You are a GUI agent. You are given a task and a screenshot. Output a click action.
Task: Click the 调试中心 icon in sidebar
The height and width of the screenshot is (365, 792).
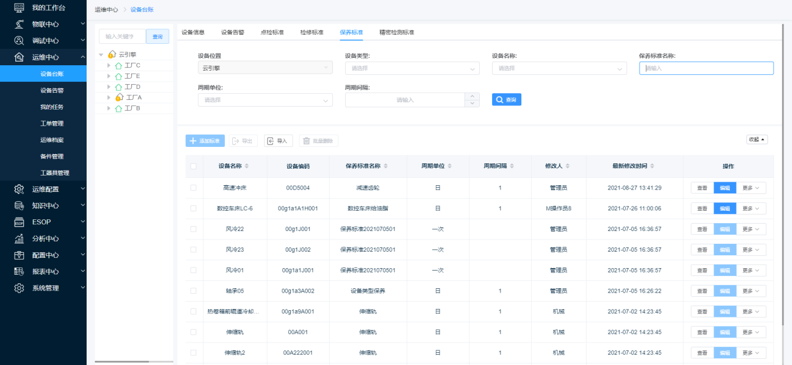tap(19, 41)
